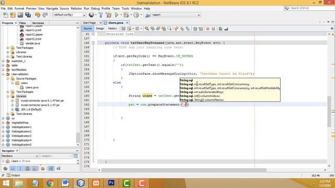The height and width of the screenshot is (188, 335).
Task: Click the Undo arrow in main toolbar
Action: coord(38,15)
